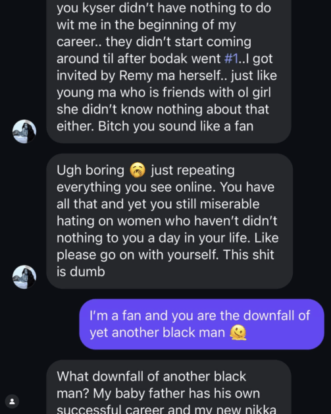Click 'career.. they didn't start coming' text line

(x=154, y=42)
